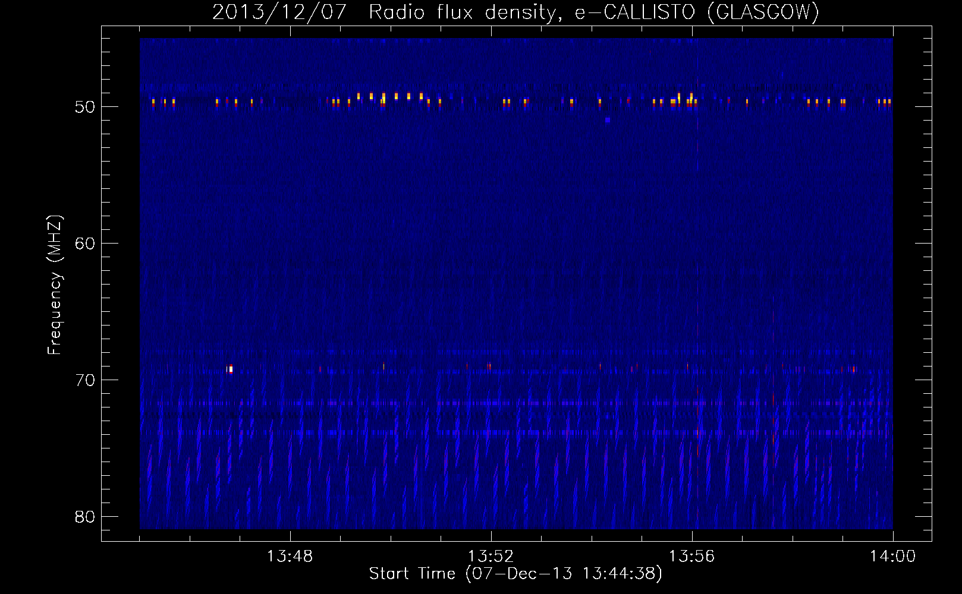Click the 13:52 time tick label
Image resolution: width=962 pixels, height=594 pixels.
coord(491,557)
